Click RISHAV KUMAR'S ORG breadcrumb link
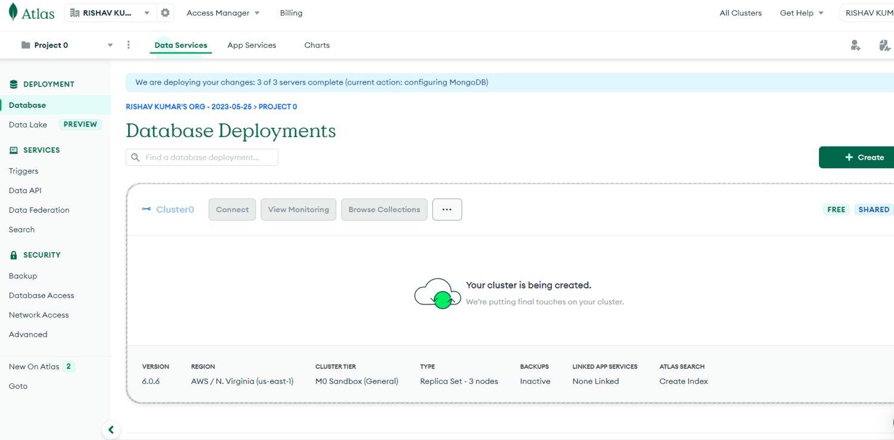This screenshot has height=440, width=894. [x=189, y=107]
